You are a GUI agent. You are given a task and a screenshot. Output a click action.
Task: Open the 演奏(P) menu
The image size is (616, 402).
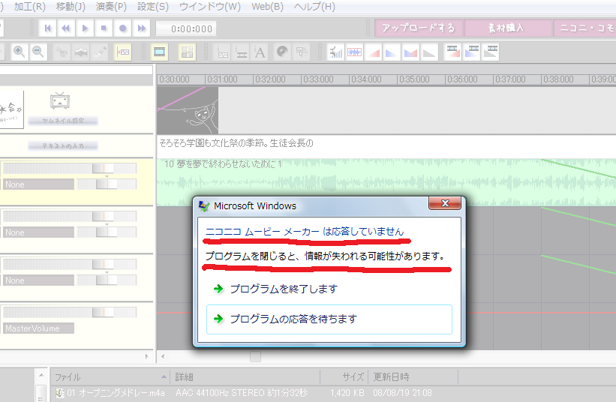[x=111, y=7]
